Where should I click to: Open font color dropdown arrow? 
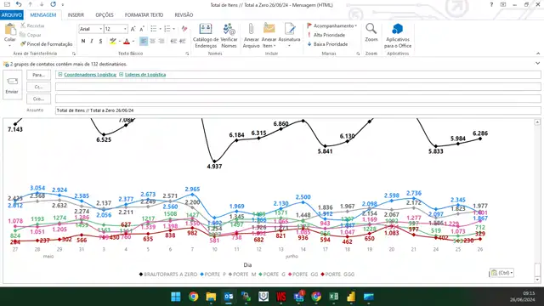(x=133, y=42)
